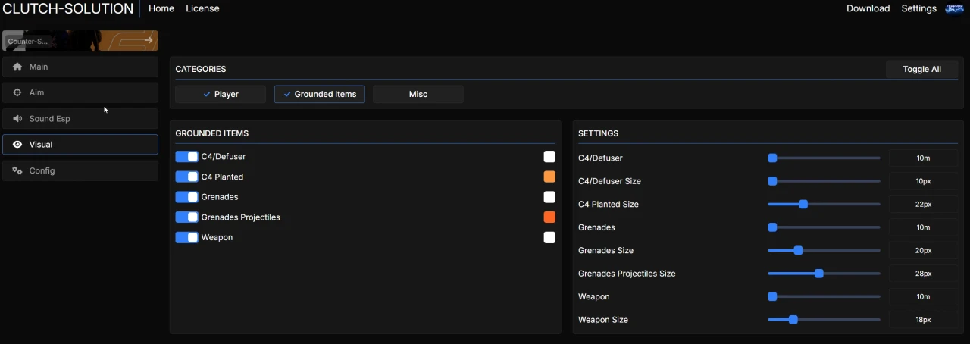Screen dimensions: 970x344
Task: Click the C4/Defuser Size slider
Action: [x=824, y=181]
